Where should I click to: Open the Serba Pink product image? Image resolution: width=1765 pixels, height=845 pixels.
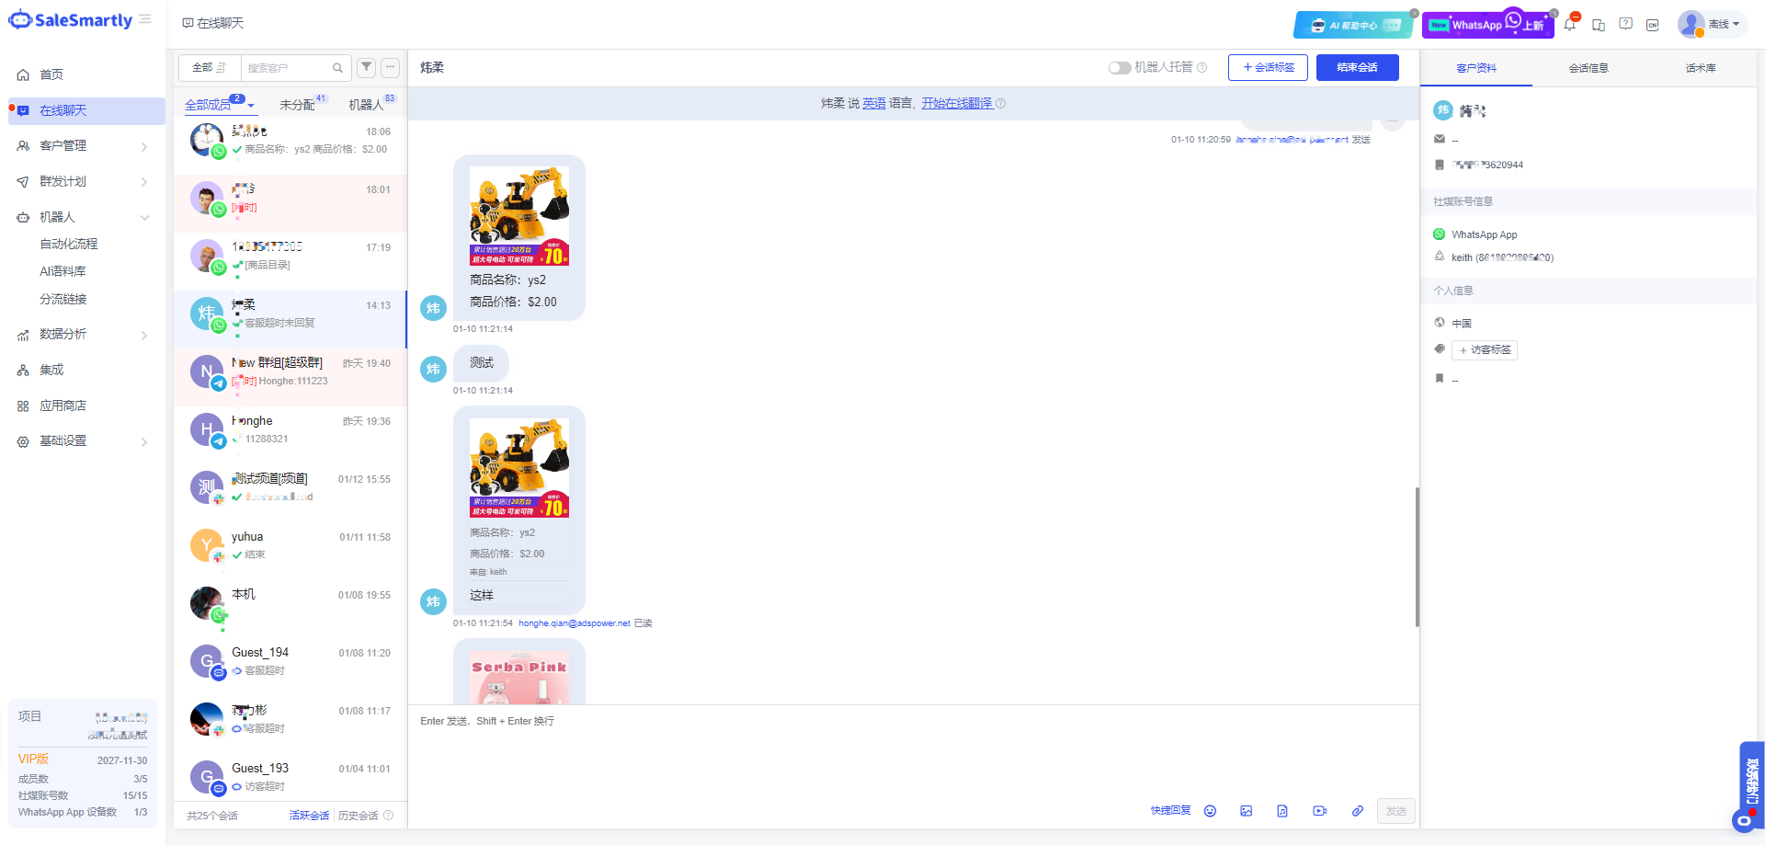tap(519, 678)
